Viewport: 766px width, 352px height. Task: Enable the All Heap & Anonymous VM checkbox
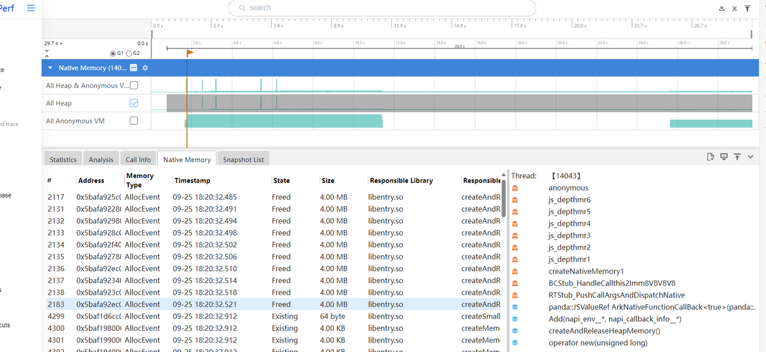point(134,85)
